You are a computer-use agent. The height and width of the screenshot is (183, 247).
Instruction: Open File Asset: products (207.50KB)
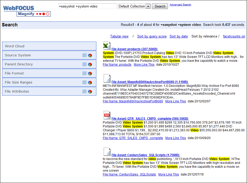tap(135, 49)
